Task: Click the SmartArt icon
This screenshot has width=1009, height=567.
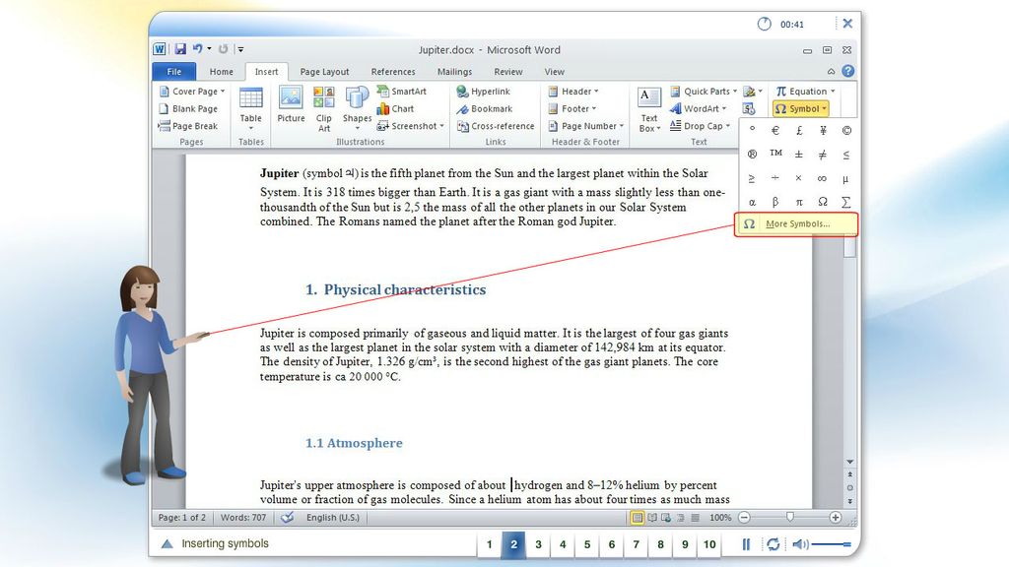Action: click(x=383, y=92)
